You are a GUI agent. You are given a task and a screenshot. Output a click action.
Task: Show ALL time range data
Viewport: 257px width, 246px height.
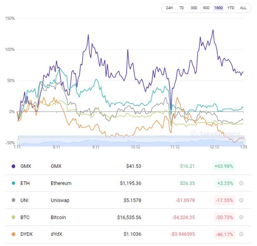pos(243,8)
